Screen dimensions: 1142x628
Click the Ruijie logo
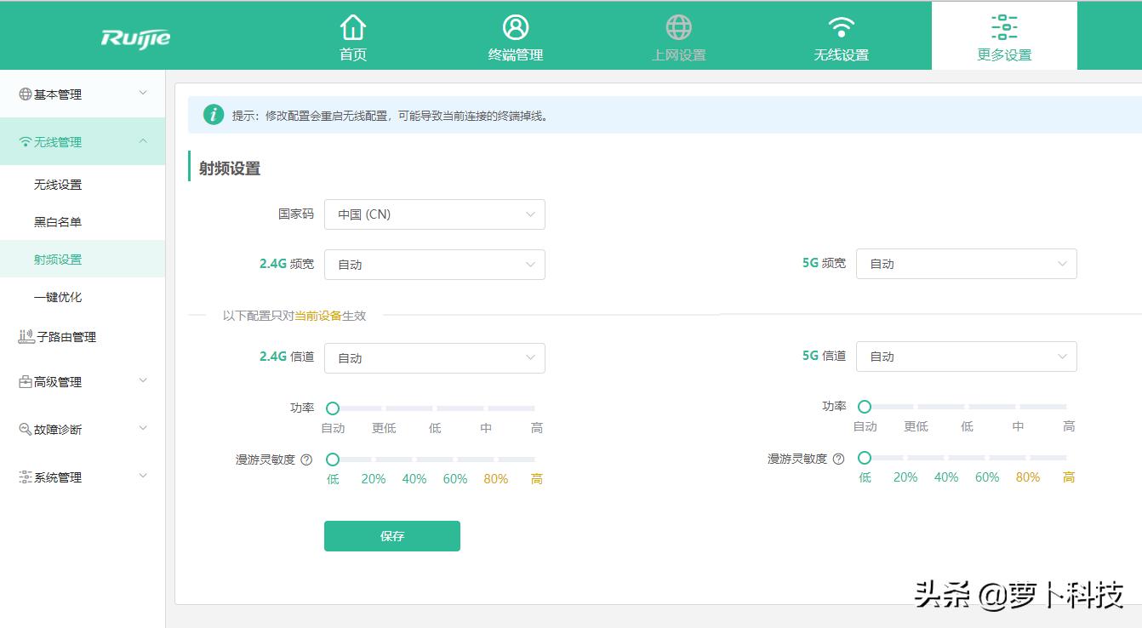point(135,36)
